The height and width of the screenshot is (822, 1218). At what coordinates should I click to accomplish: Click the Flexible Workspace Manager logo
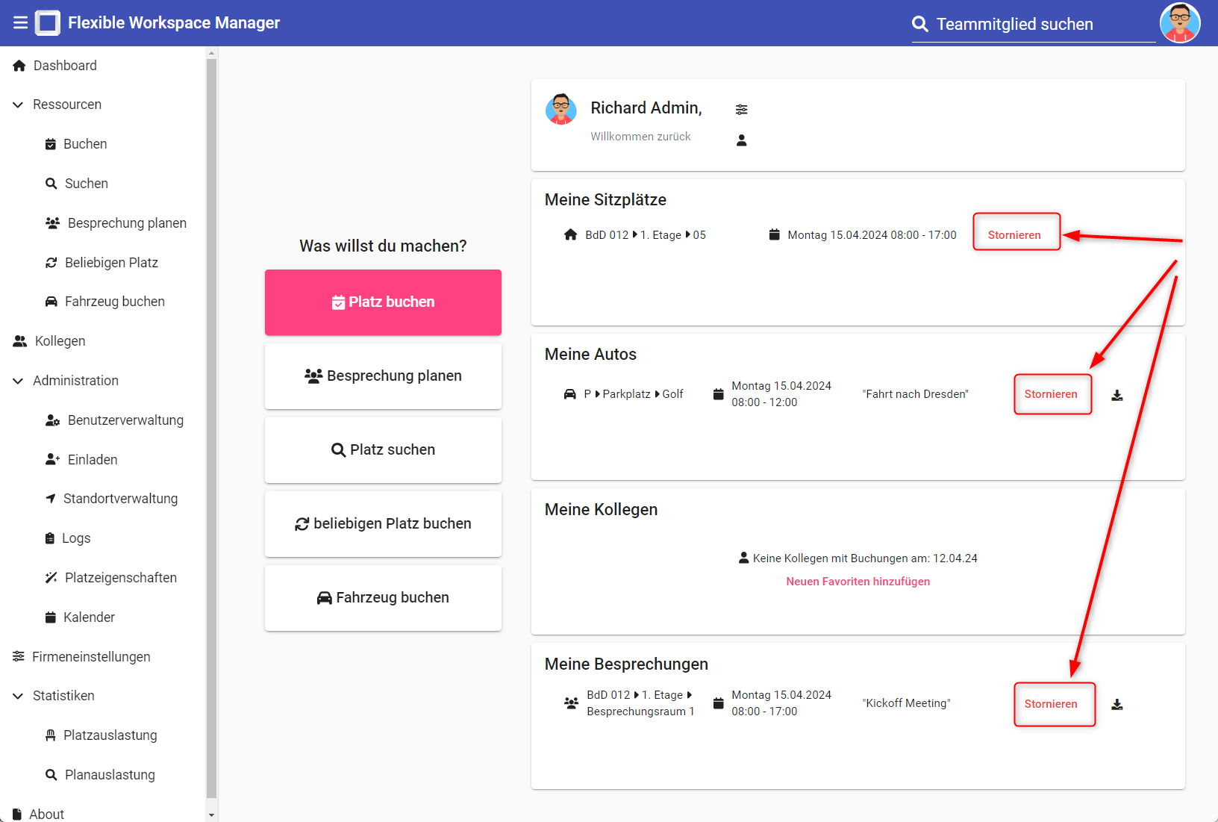click(x=48, y=23)
